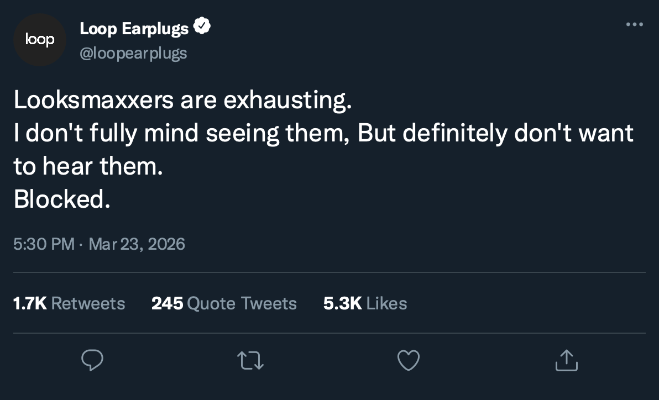The width and height of the screenshot is (659, 400).
Task: Click the 'loop' logo text inside the avatar
Action: (x=40, y=40)
